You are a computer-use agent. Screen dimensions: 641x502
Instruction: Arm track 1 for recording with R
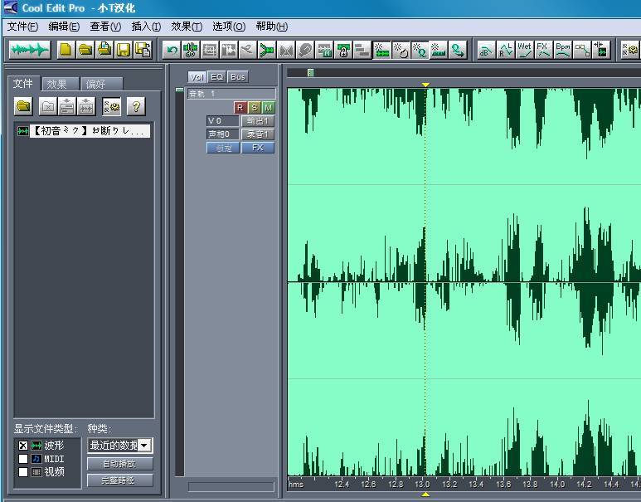pyautogui.click(x=240, y=108)
